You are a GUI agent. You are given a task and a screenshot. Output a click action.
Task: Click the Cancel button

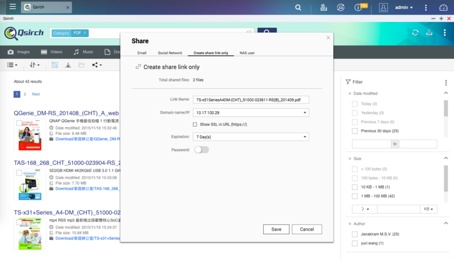click(x=307, y=229)
